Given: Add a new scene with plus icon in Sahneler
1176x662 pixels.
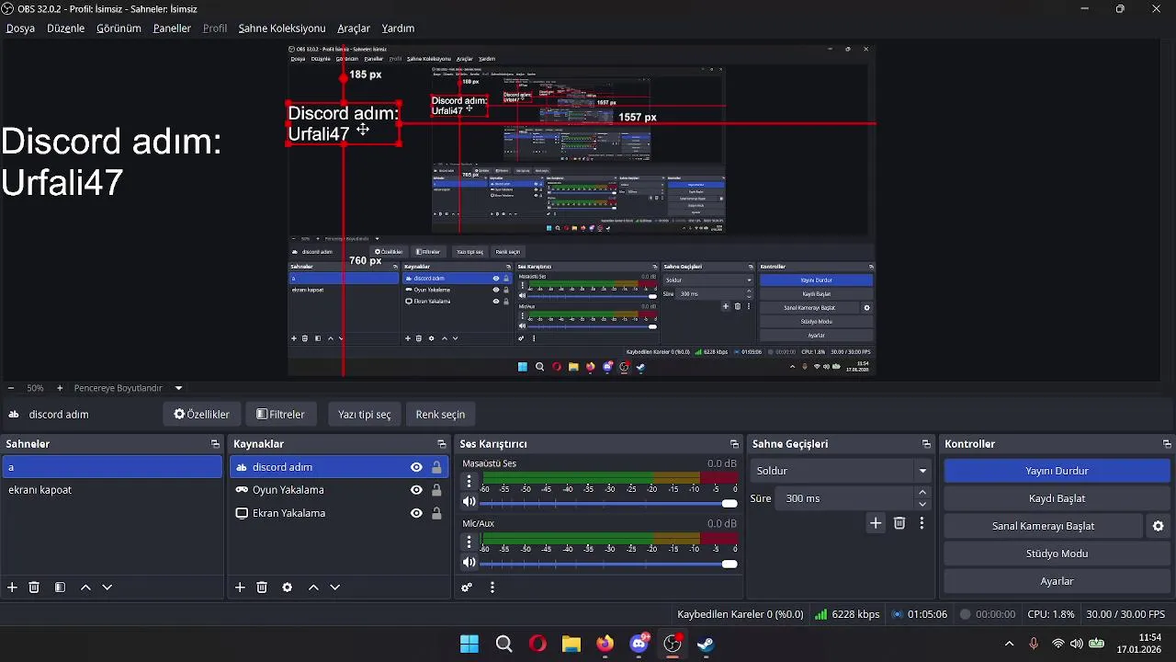Looking at the screenshot, I should (x=12, y=587).
